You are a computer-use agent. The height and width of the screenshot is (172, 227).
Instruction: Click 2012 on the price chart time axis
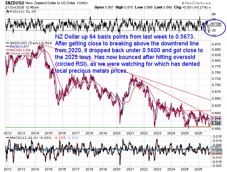7,133
